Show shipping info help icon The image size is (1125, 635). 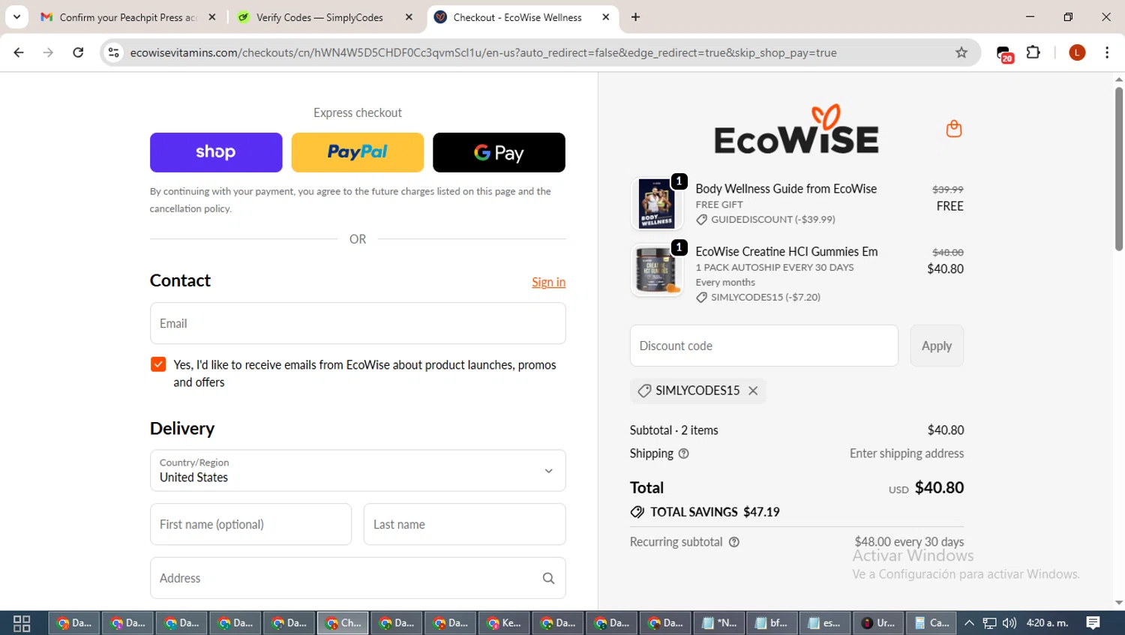point(683,454)
